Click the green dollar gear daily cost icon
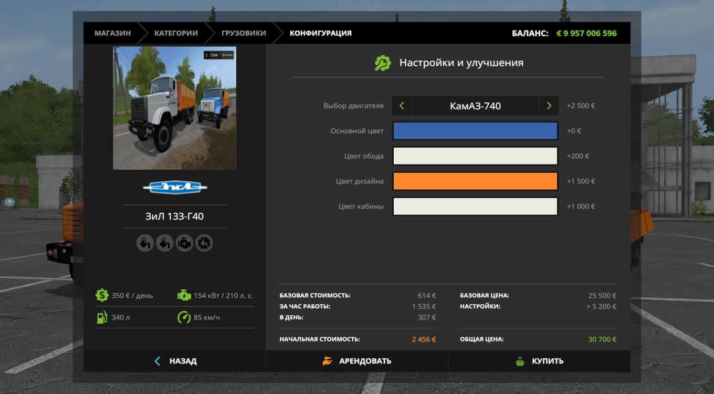The image size is (714, 394). pos(102,295)
